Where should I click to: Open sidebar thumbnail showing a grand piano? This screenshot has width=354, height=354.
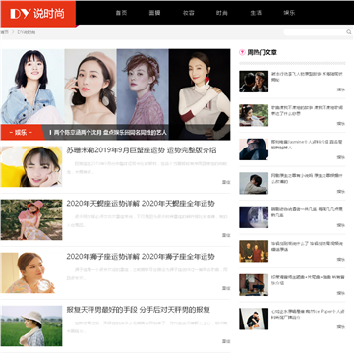point(254,285)
